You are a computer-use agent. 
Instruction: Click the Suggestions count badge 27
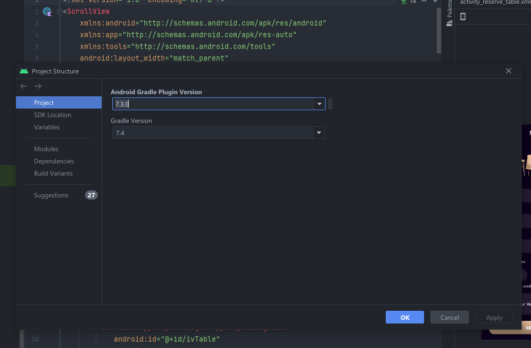[x=92, y=195]
